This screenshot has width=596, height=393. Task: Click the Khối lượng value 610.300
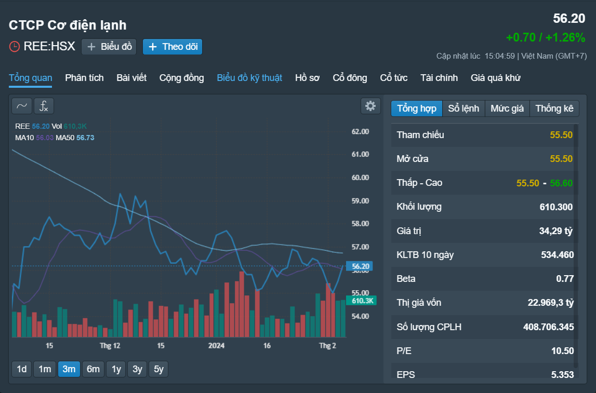556,207
